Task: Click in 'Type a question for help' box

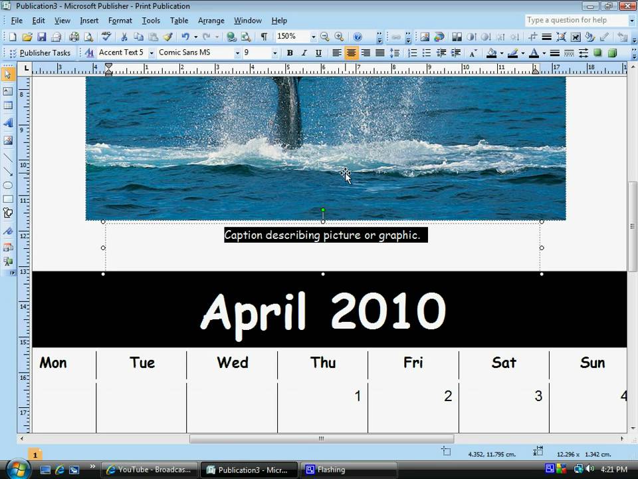Action: pos(576,20)
